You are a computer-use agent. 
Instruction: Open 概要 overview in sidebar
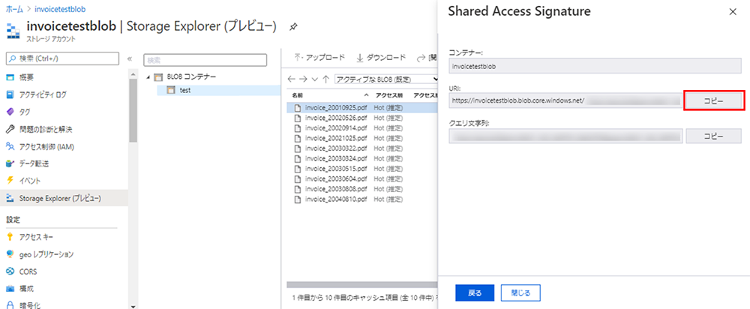pyautogui.click(x=25, y=77)
